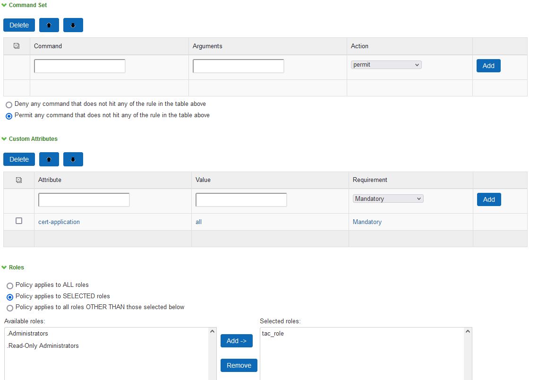Choose Policy applies to ALL roles

10,285
